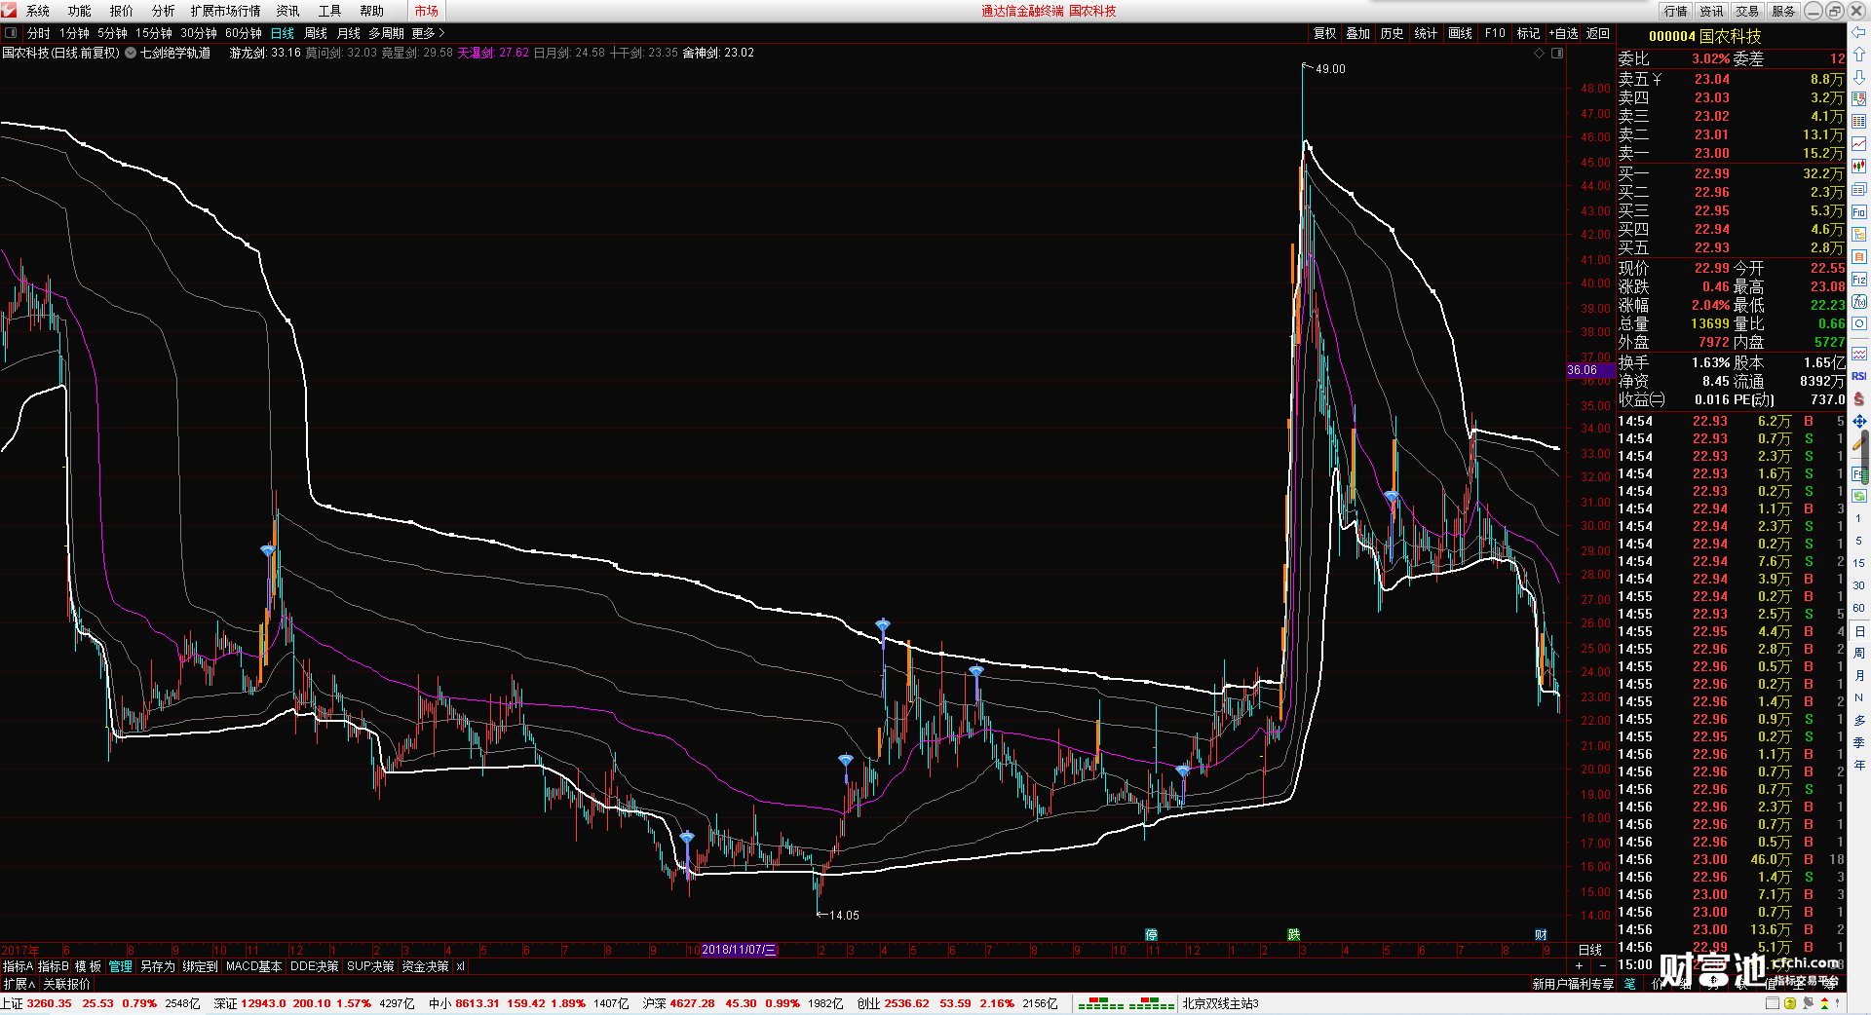The height and width of the screenshot is (1015, 1871).
Task: Switch to 资金决策 indicator tab
Action: click(x=425, y=966)
